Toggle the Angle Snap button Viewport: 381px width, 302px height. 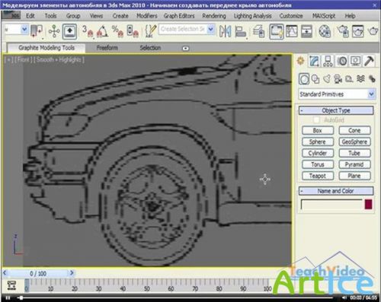tap(103, 31)
